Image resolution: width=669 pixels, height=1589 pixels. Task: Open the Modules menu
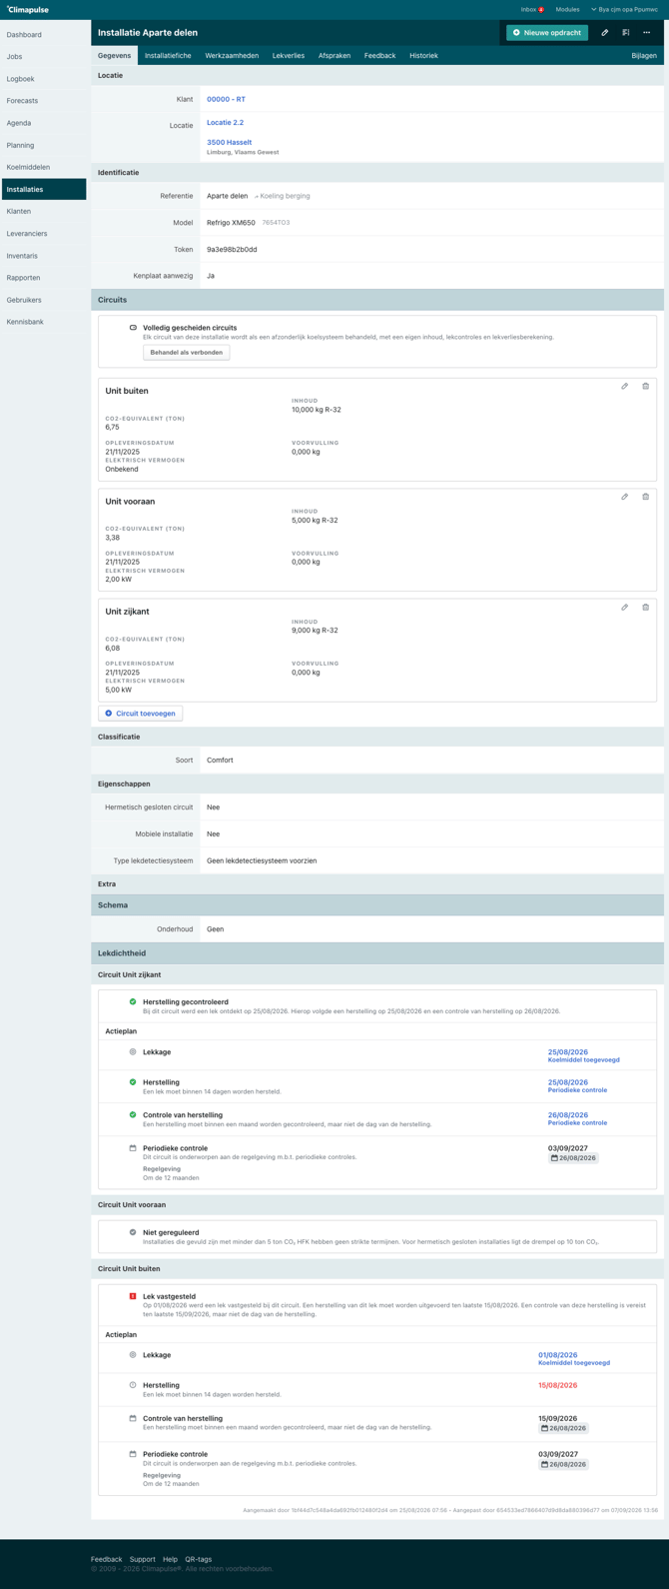[x=567, y=9]
